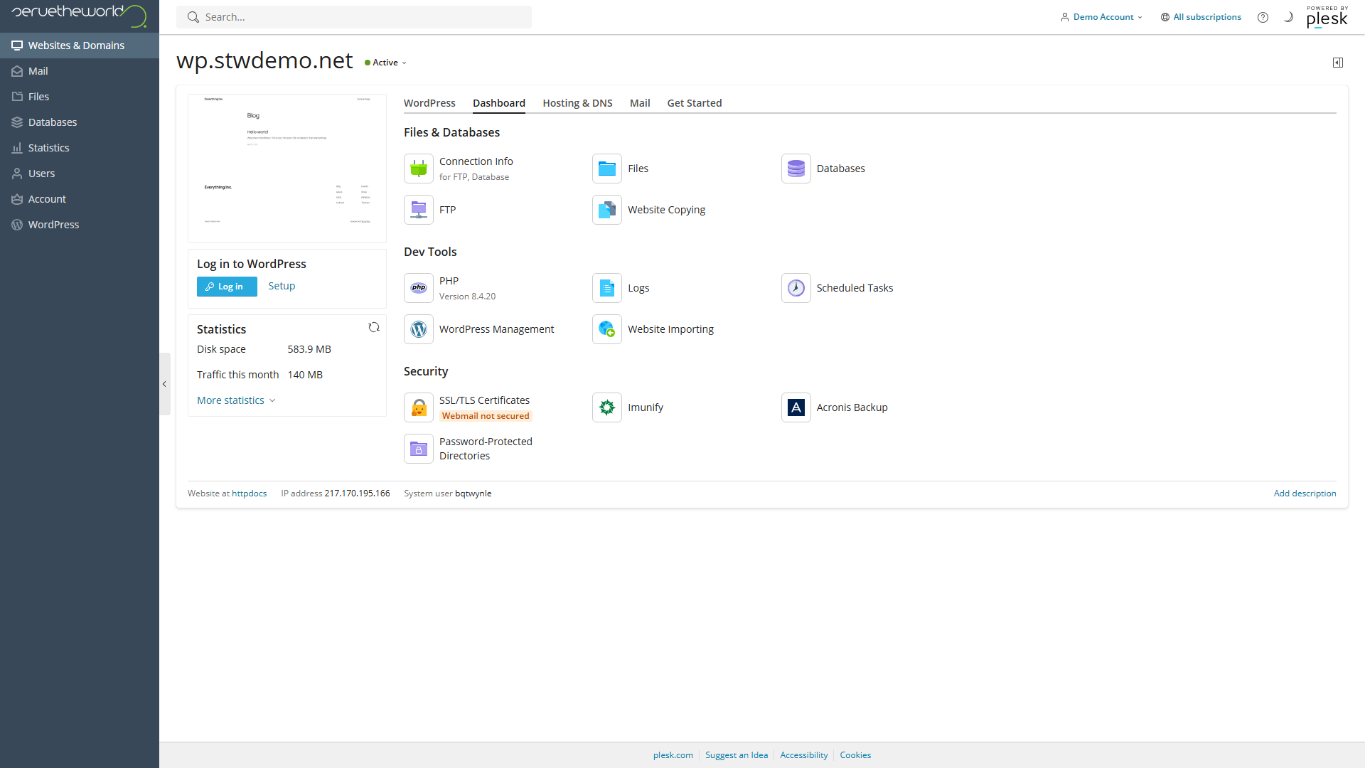Click Add description link
This screenshot has height=768, width=1365.
[1305, 494]
